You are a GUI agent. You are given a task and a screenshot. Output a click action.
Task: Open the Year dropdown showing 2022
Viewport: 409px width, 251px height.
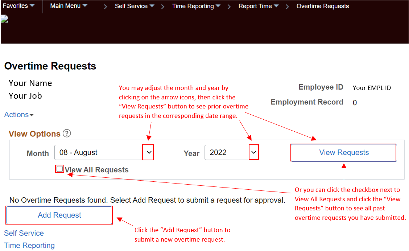pyautogui.click(x=253, y=152)
